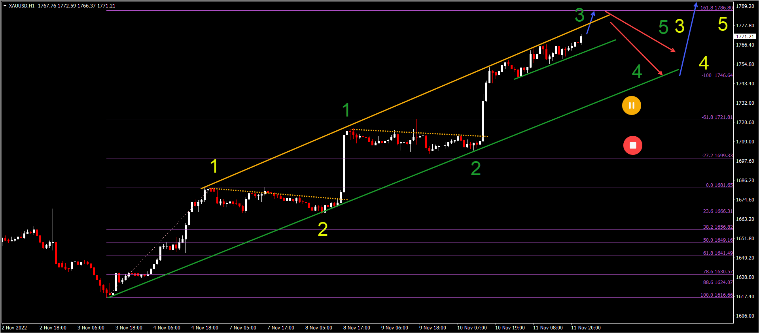Select the -100 1746.64 Fibonacci level label

point(717,75)
